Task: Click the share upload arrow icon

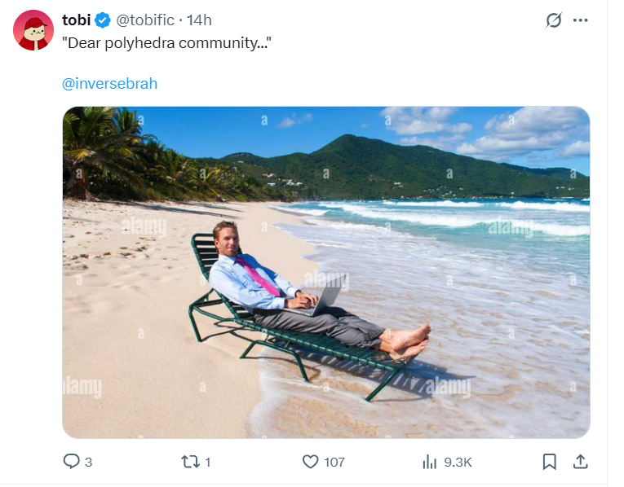Action: tap(581, 462)
